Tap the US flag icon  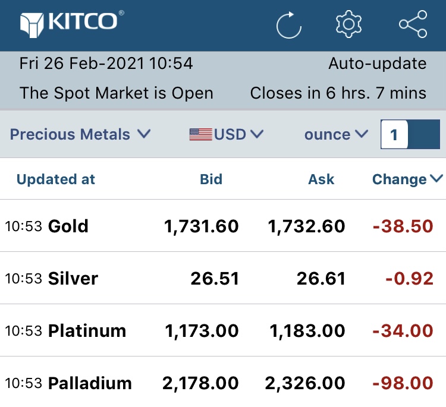pos(201,134)
